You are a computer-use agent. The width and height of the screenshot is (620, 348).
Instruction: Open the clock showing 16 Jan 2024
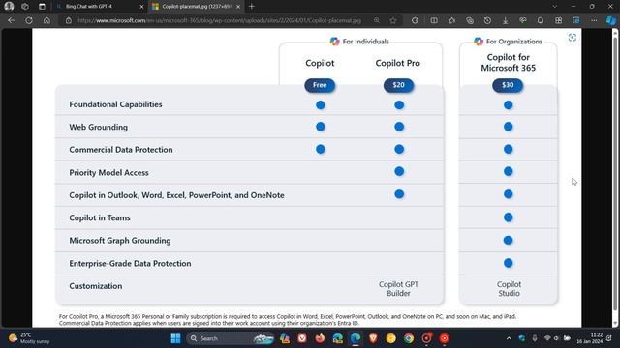[x=589, y=338]
